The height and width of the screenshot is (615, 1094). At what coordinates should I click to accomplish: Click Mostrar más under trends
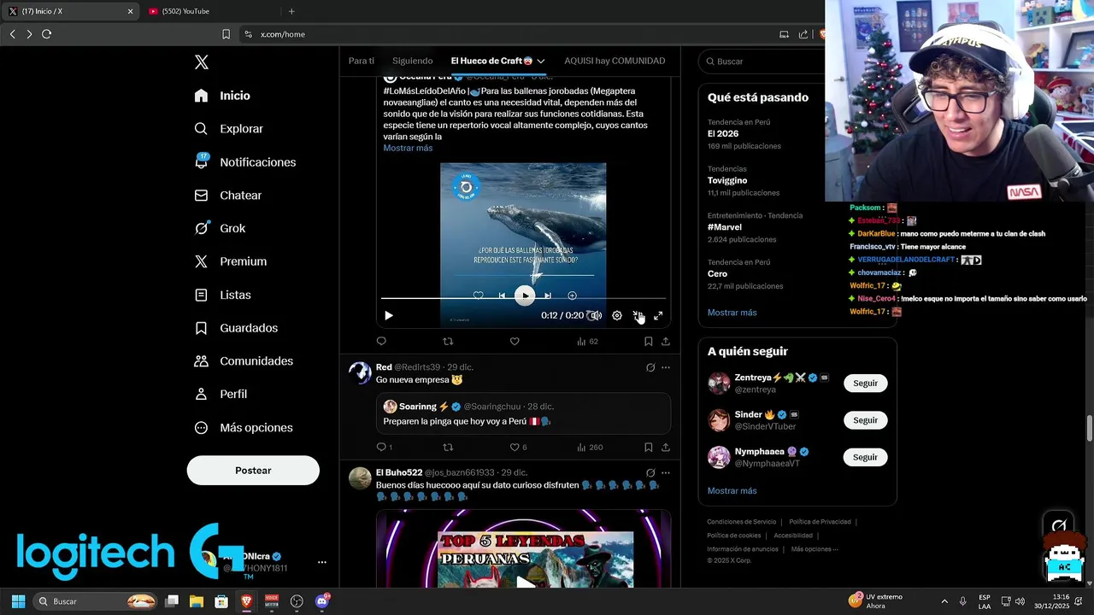[x=732, y=313]
